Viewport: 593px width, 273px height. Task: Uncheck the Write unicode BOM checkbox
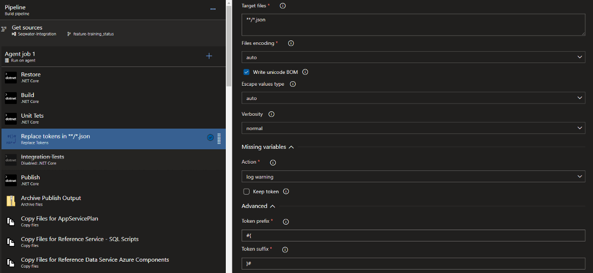pyautogui.click(x=247, y=72)
